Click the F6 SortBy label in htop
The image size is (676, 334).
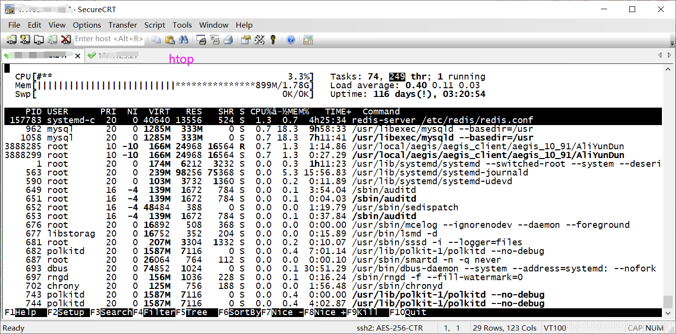[x=240, y=312]
